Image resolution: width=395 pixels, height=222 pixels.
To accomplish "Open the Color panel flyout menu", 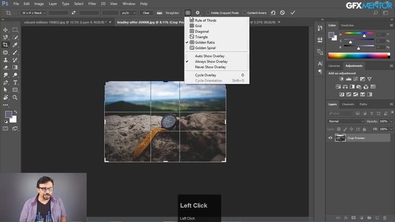I will [x=391, y=25].
